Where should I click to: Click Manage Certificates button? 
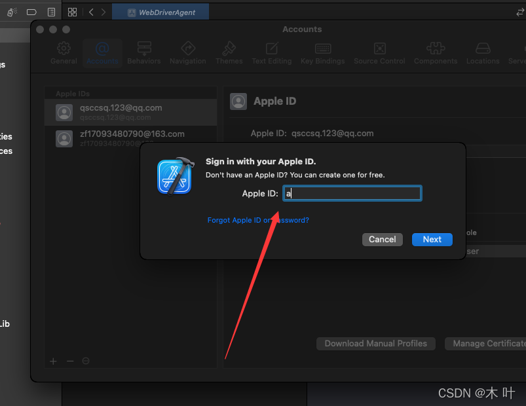coord(485,344)
